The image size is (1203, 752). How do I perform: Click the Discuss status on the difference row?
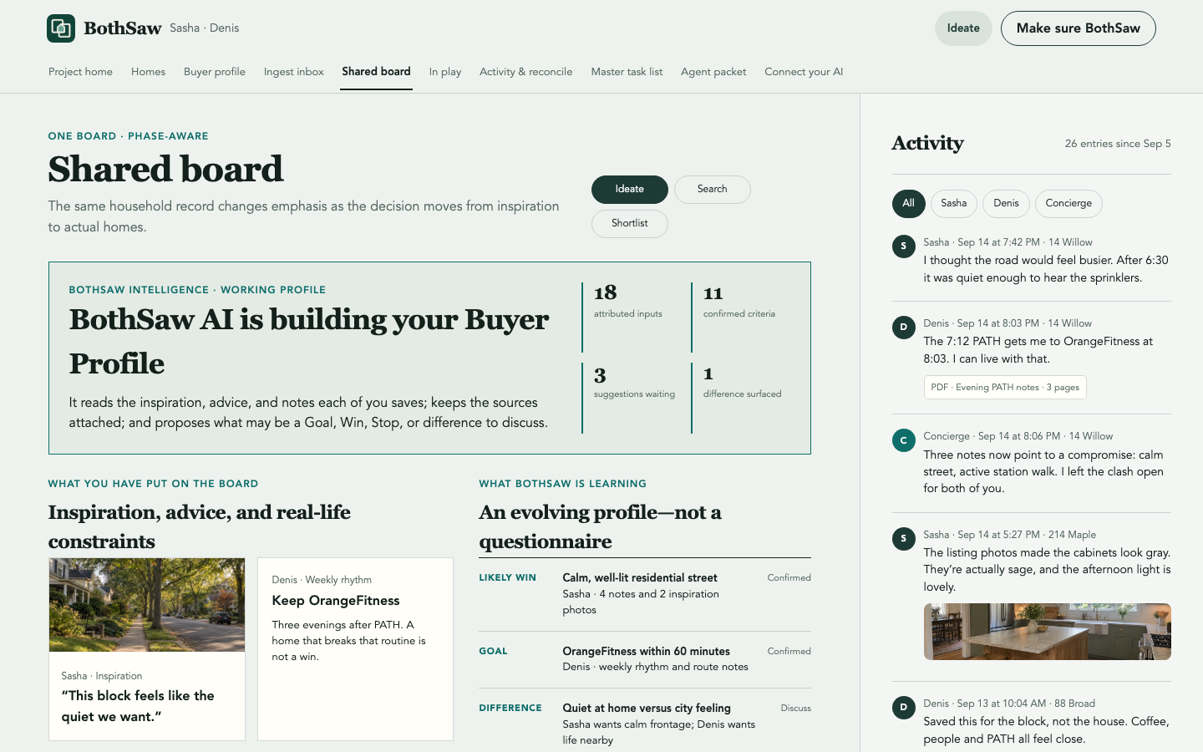(x=795, y=709)
